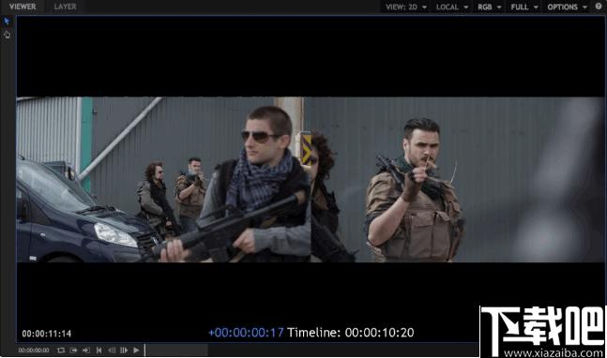Toggle loop playback icon
This screenshot has width=607, height=358.
[x=61, y=351]
